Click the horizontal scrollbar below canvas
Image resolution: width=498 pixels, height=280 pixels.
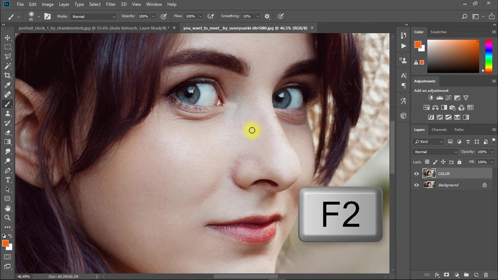point(246,276)
